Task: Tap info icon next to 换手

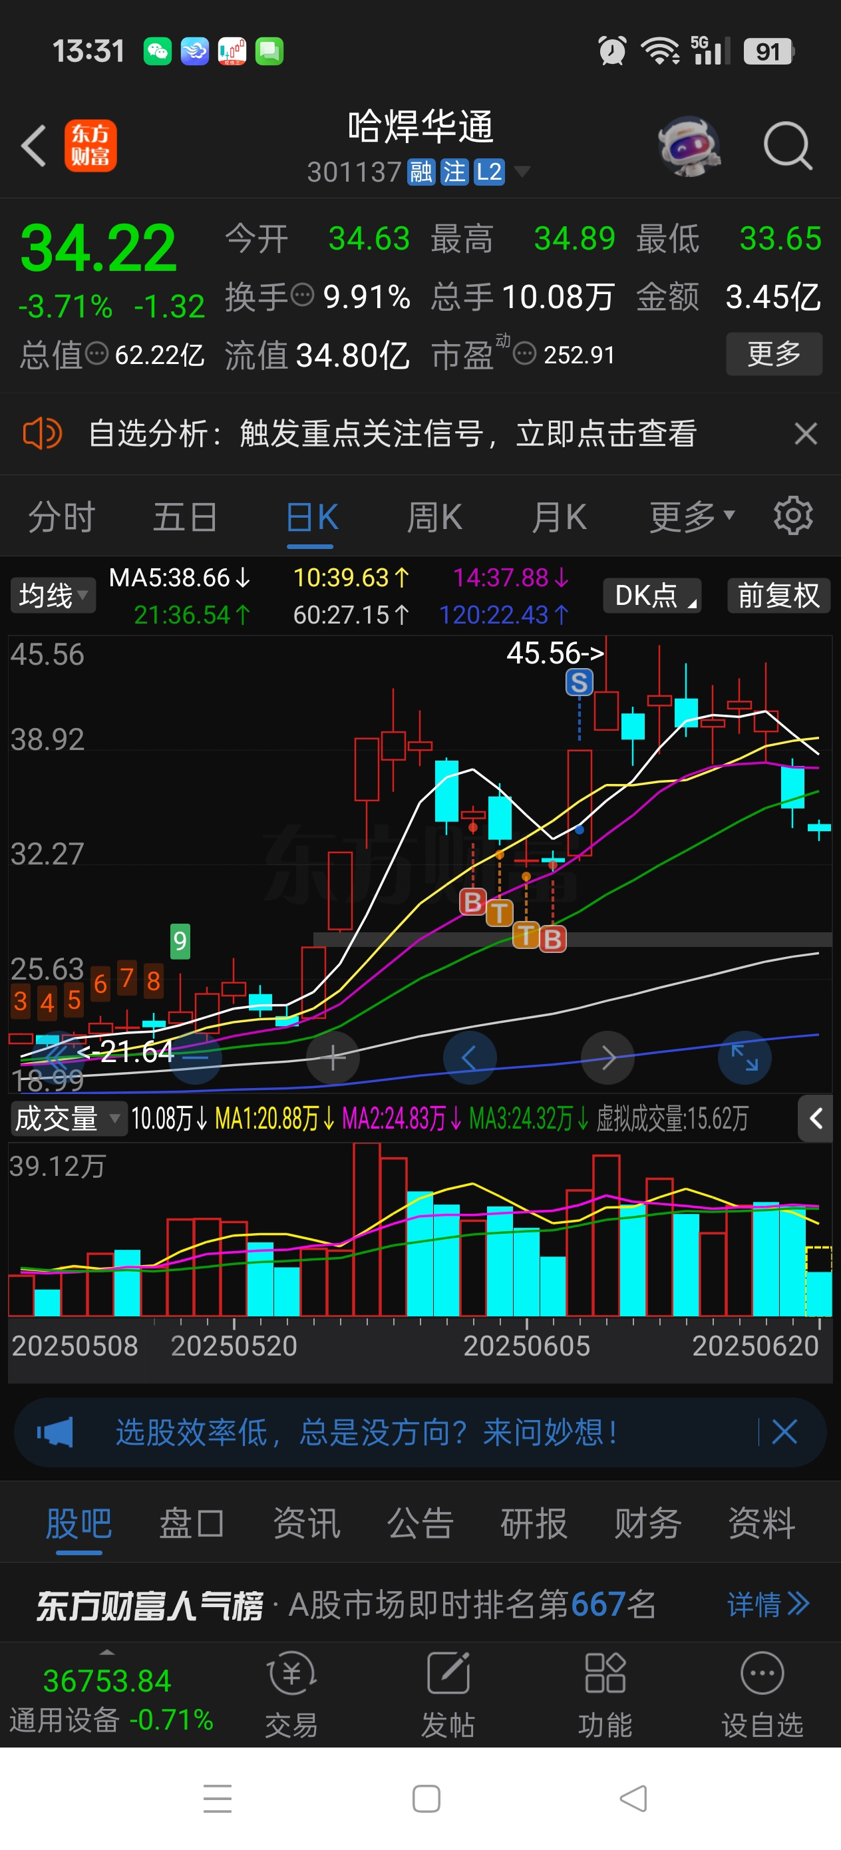Action: pos(303,294)
